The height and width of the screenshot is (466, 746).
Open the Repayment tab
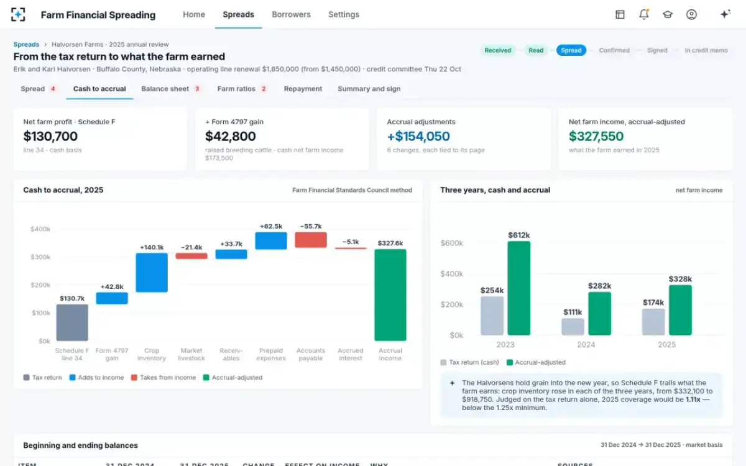[x=303, y=89]
